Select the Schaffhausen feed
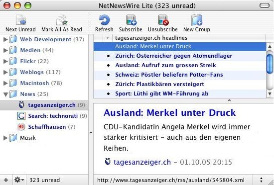This screenshot has height=185, width=274. 46,127
